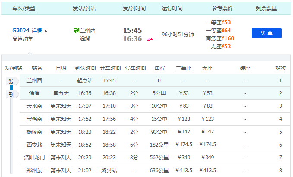Click the 郑州东 station row name

[34, 170]
